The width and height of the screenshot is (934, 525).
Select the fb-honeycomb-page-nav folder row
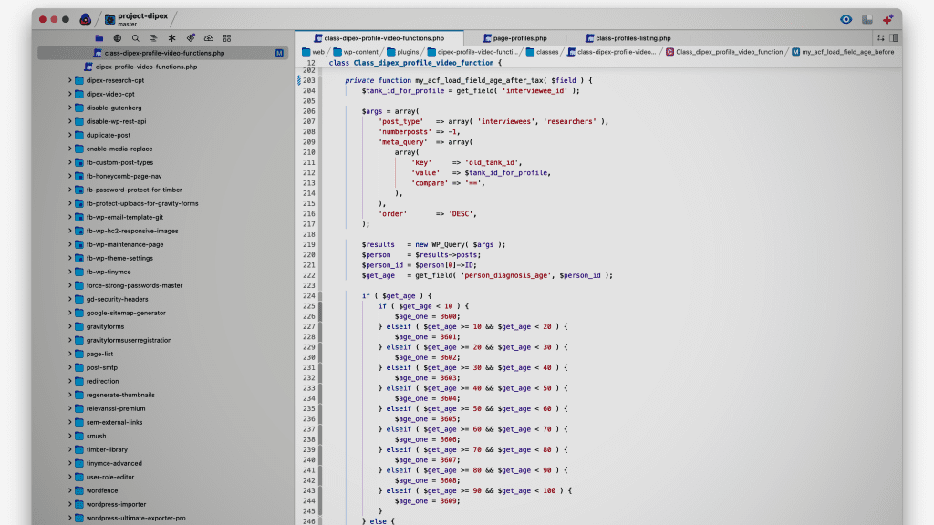(162, 176)
